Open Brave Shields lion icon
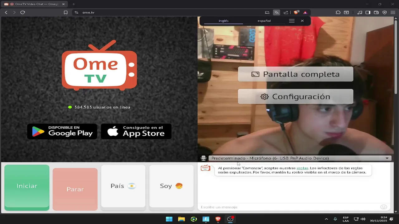The width and height of the screenshot is (399, 224). pos(296,12)
